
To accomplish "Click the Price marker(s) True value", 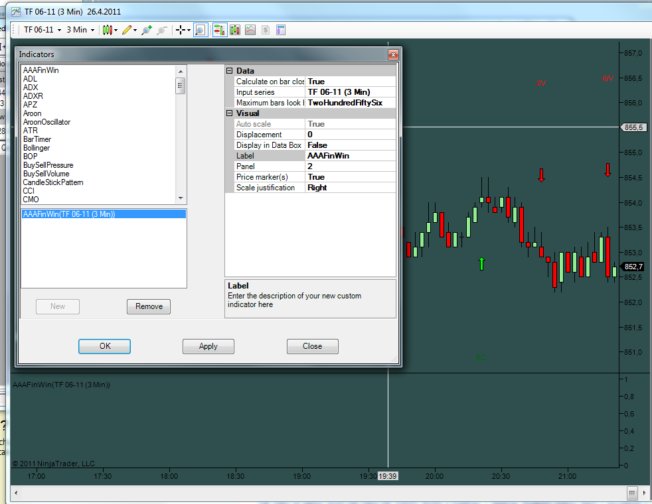I will point(351,177).
